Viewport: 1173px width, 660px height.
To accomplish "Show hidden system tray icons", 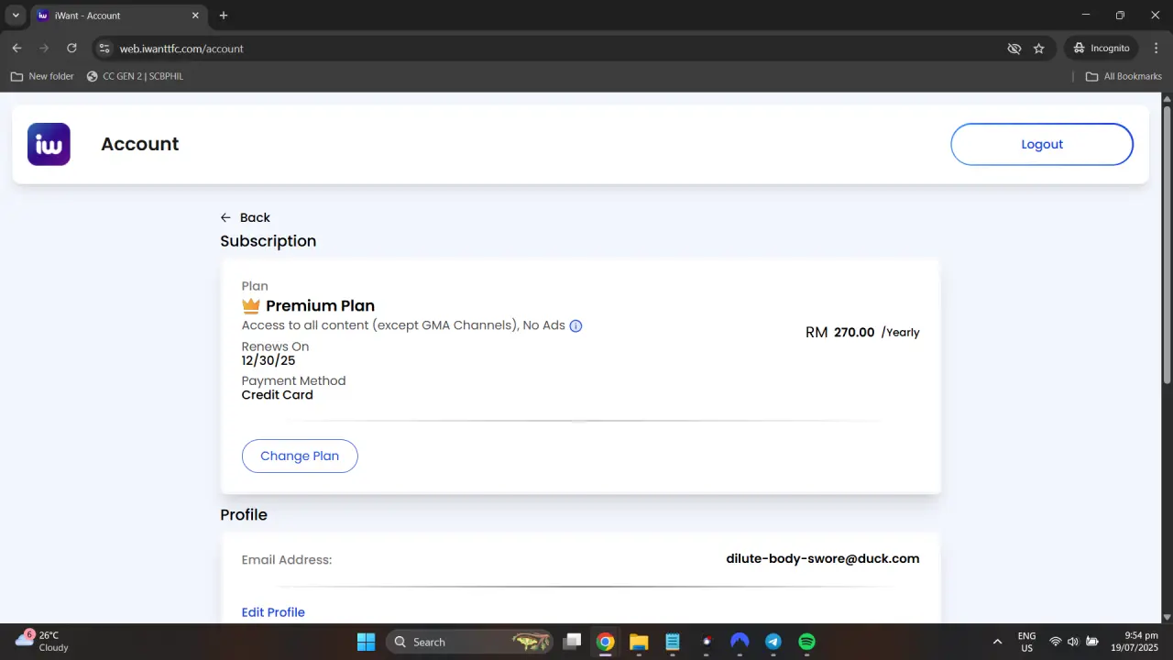I will [x=997, y=642].
